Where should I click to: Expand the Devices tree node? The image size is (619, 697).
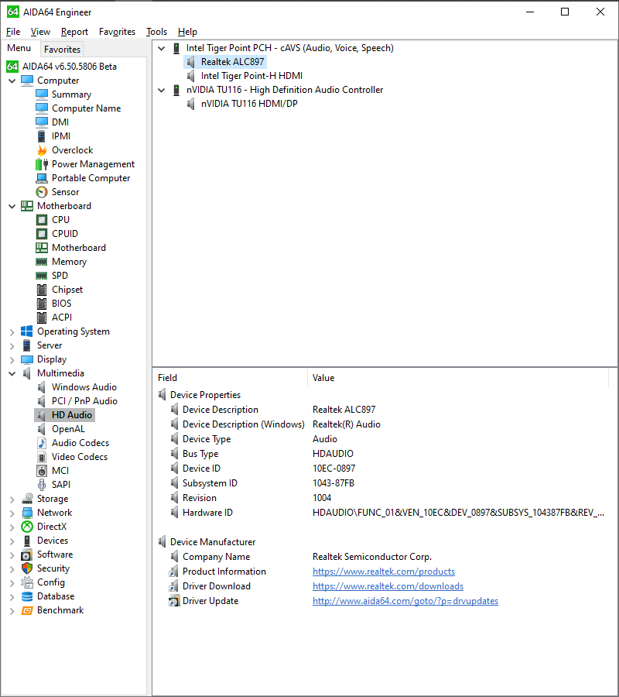point(12,541)
